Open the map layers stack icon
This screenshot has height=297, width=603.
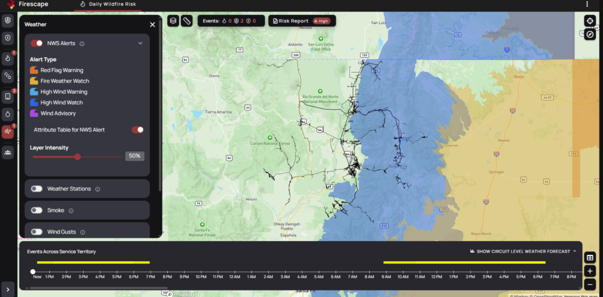(x=173, y=21)
